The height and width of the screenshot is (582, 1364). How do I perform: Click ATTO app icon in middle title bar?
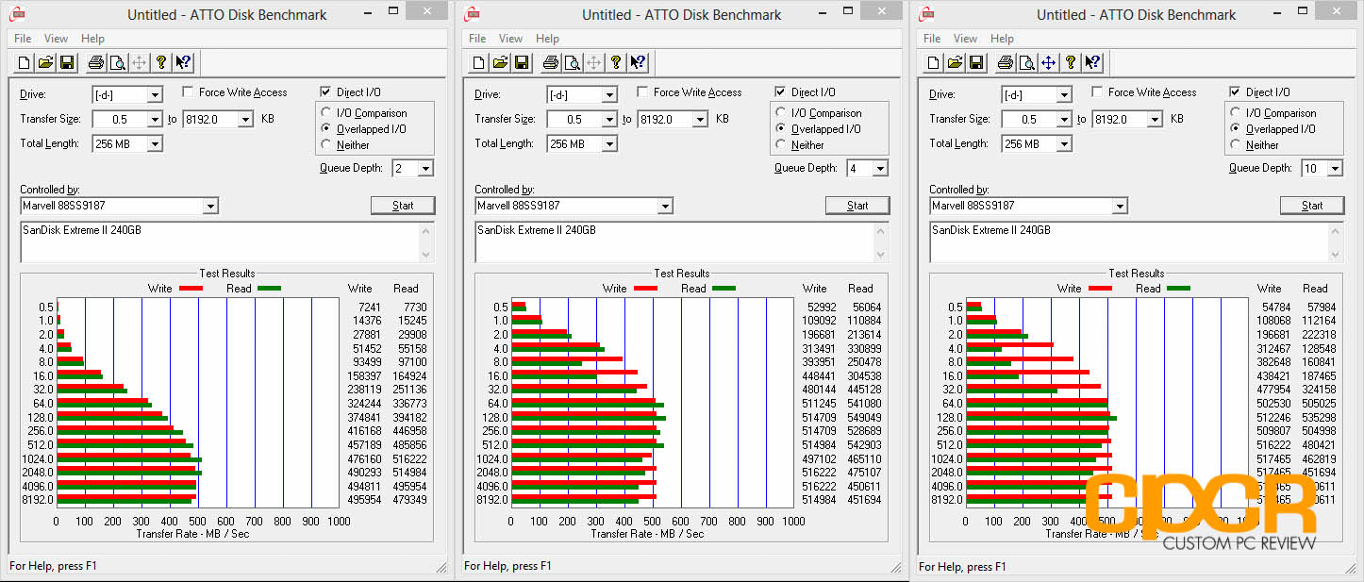click(x=472, y=14)
